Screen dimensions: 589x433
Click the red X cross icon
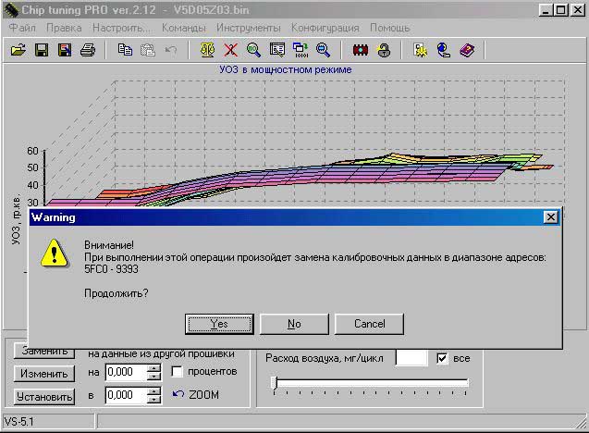[230, 50]
